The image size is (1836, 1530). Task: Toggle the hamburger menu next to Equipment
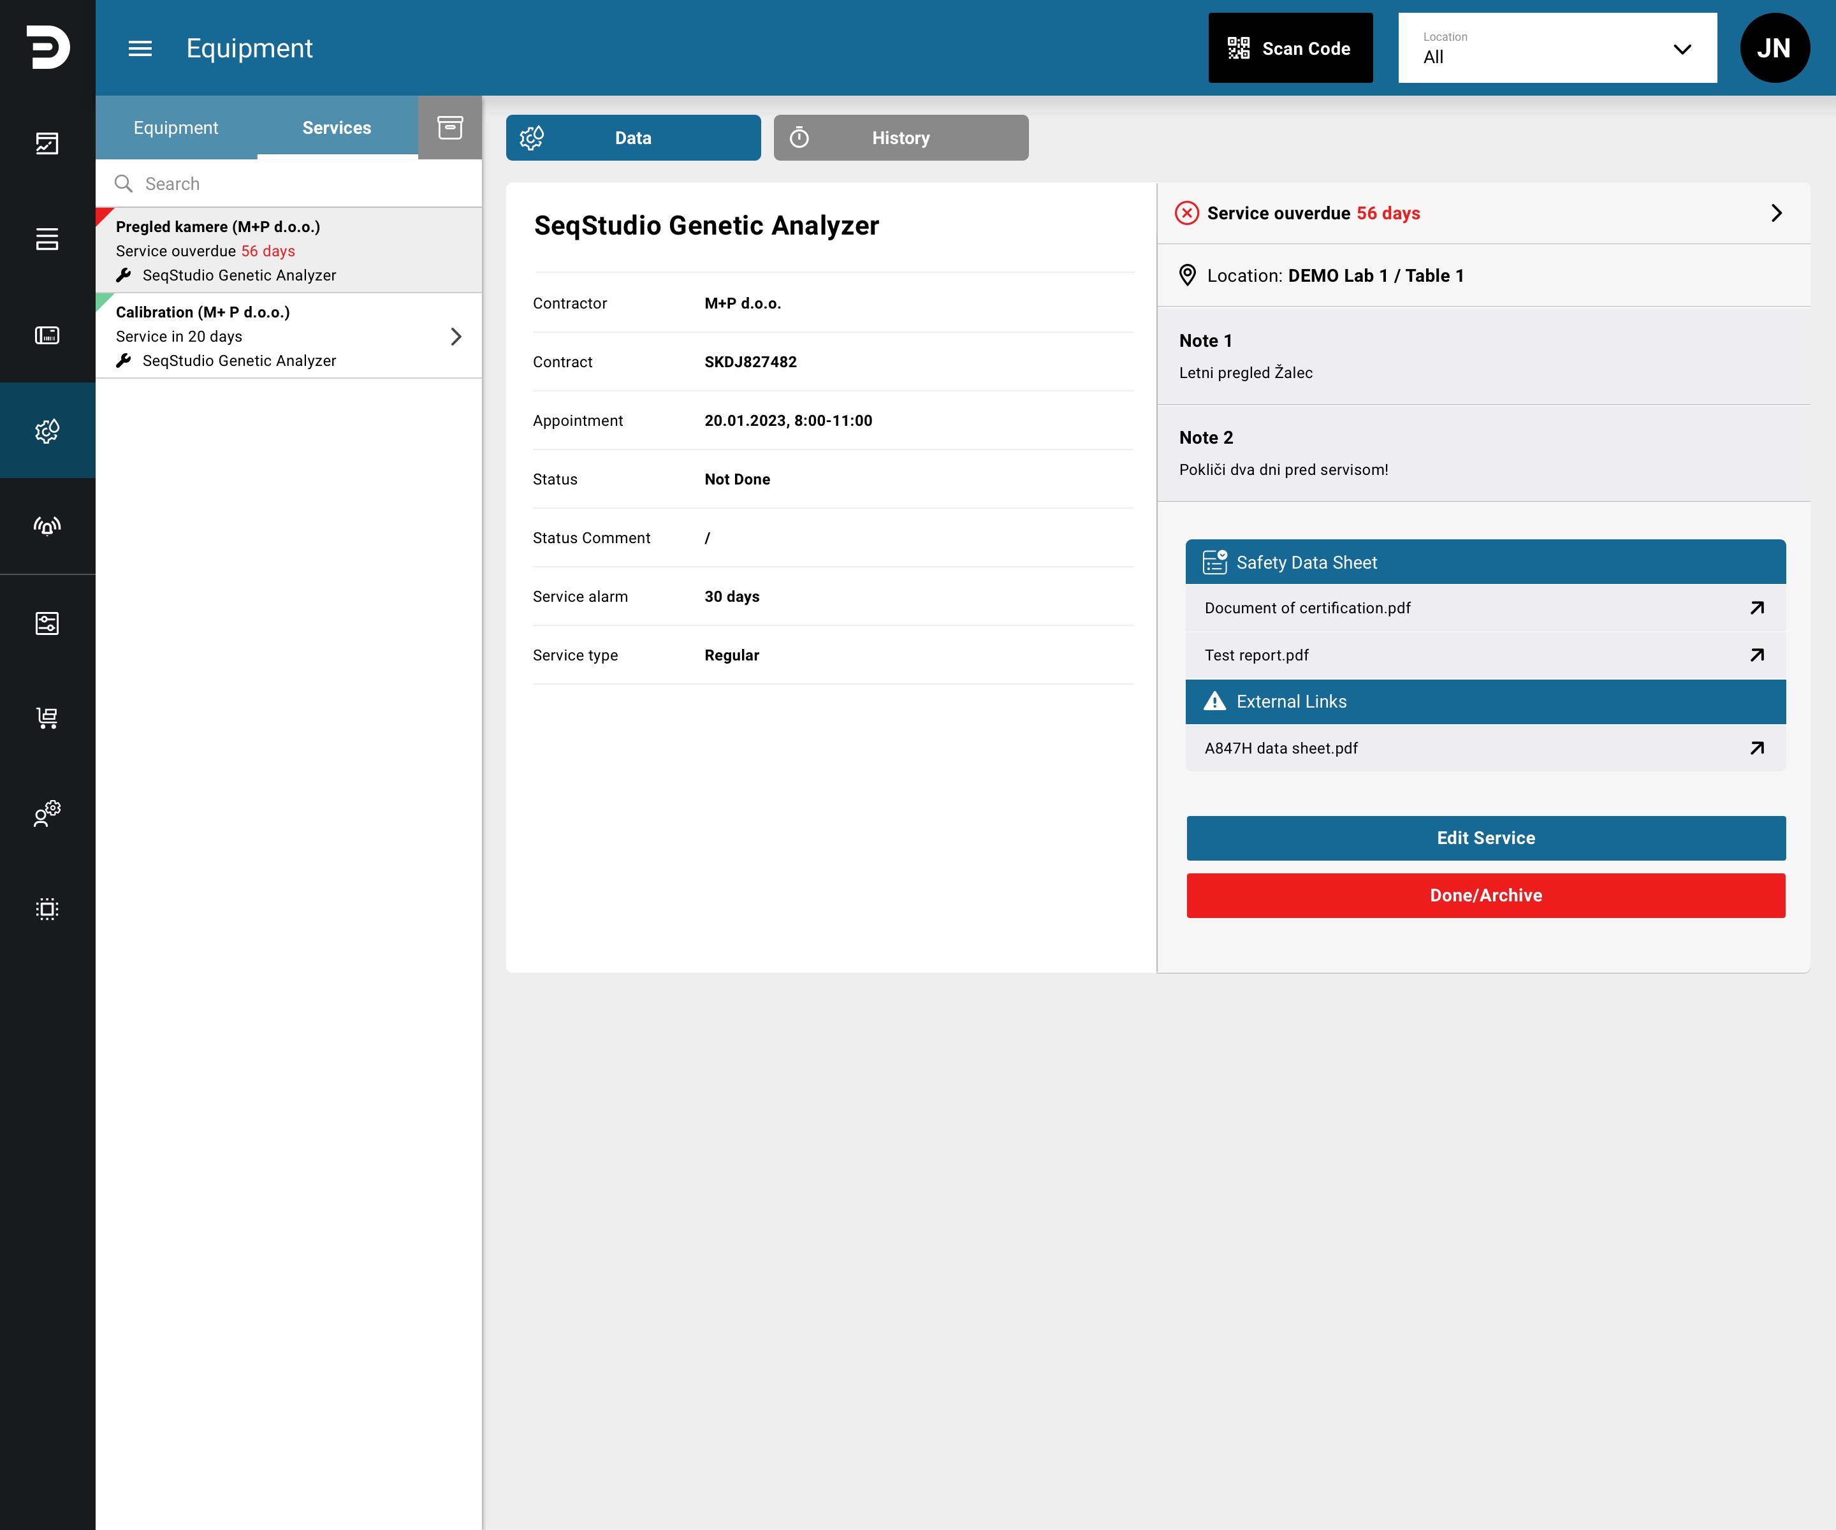(140, 48)
